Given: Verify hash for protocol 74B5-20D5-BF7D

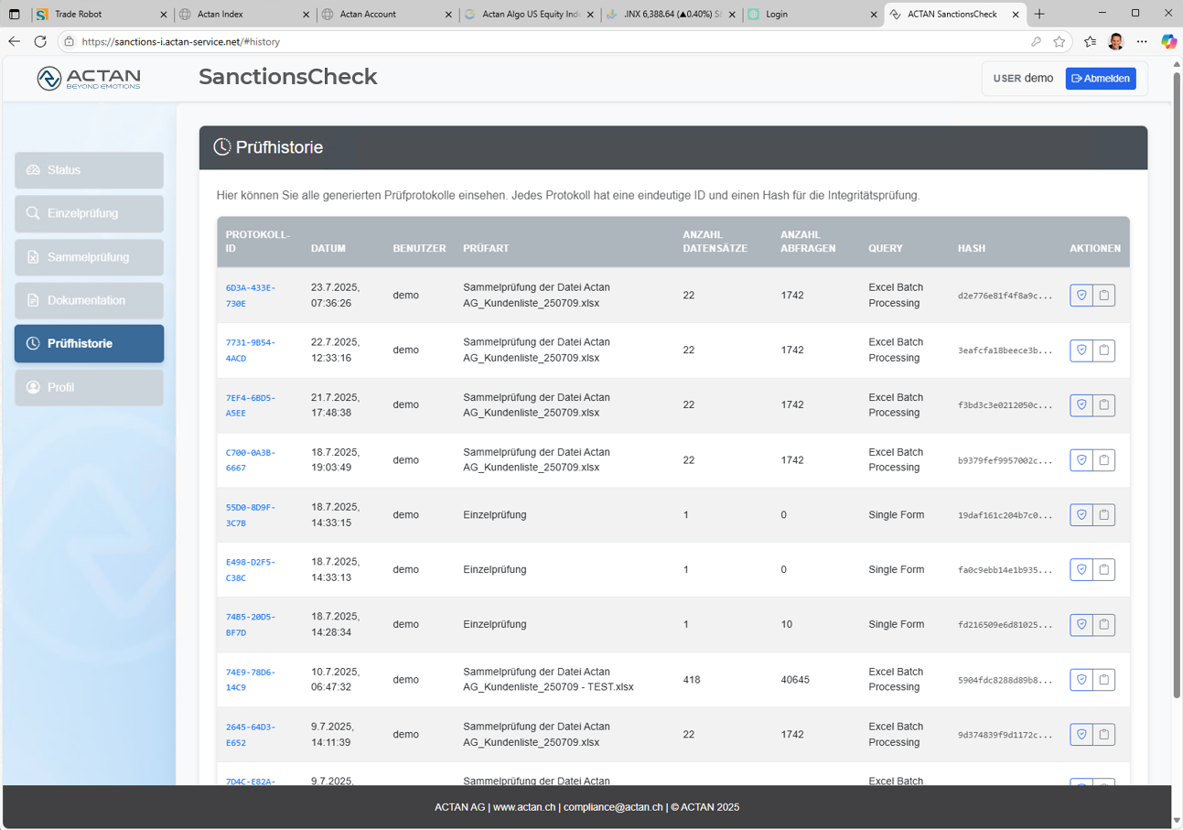Looking at the screenshot, I should click(1081, 625).
